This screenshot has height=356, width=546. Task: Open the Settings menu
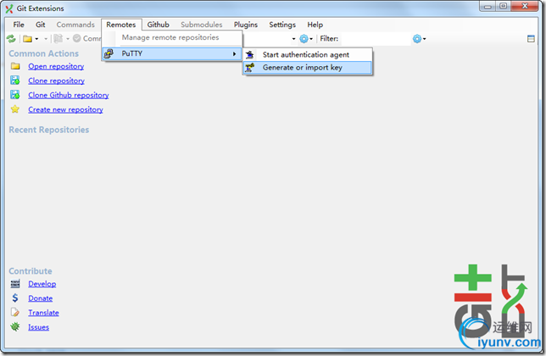pyautogui.click(x=282, y=25)
